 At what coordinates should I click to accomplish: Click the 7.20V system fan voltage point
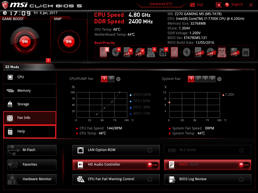[x=170, y=103]
